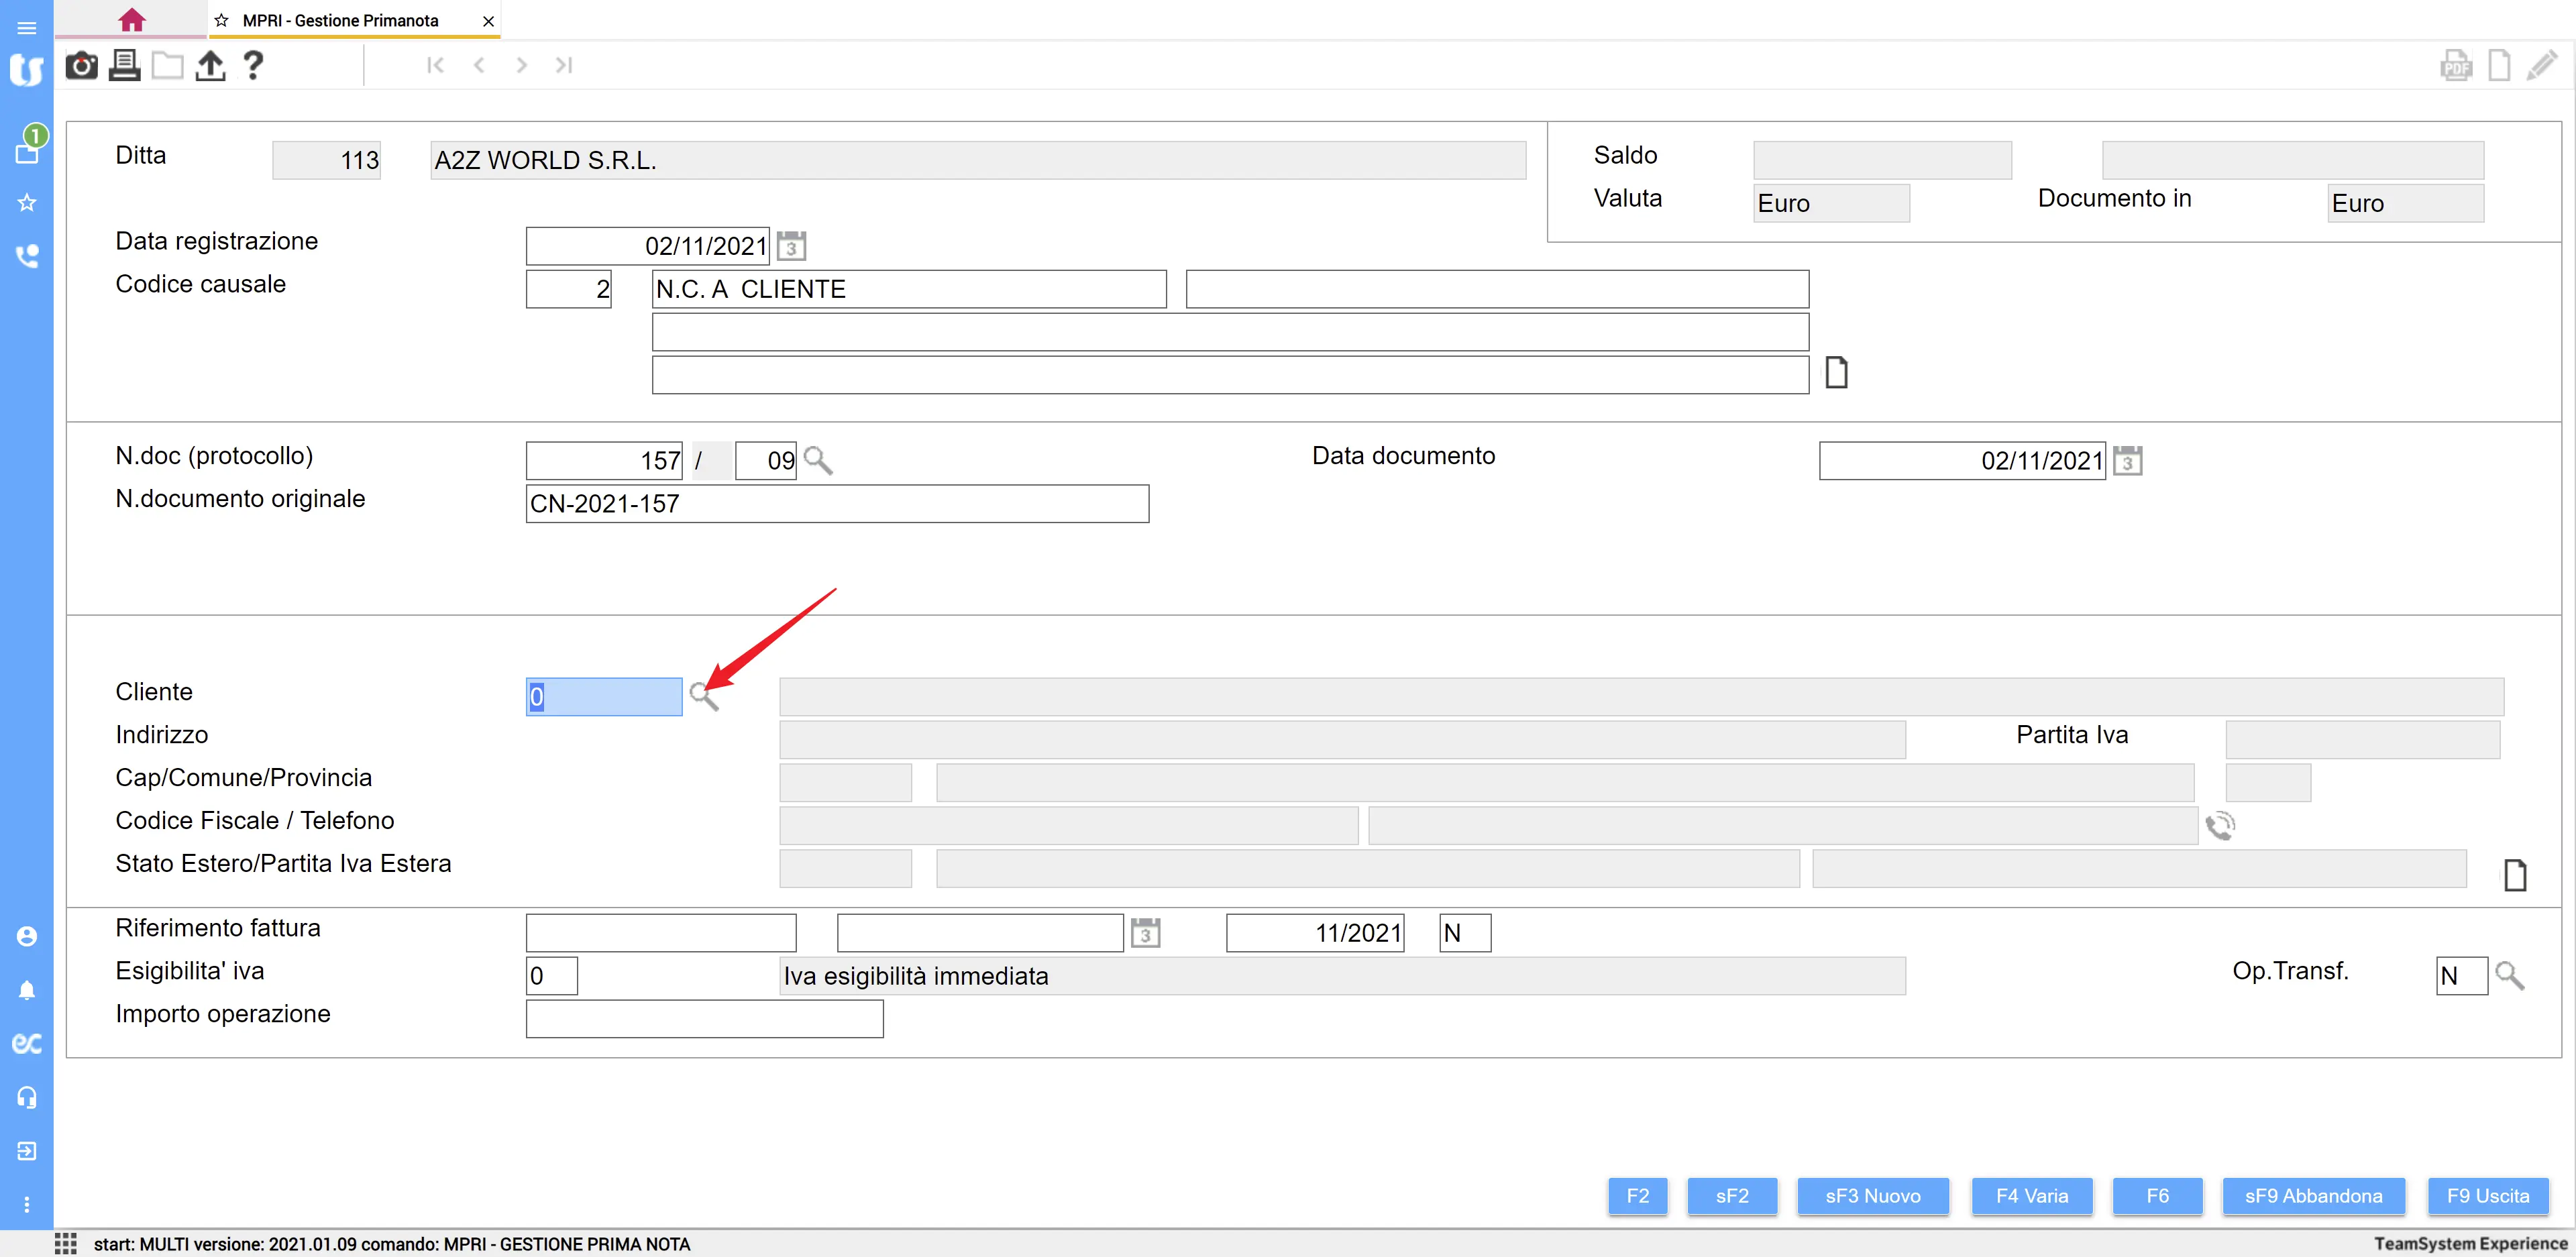This screenshot has height=1257, width=2576.
Task: Click the printer icon in toolbar
Action: coord(124,66)
